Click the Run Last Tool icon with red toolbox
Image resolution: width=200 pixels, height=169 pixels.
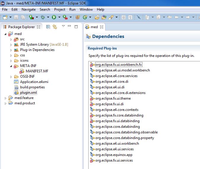click(65, 17)
